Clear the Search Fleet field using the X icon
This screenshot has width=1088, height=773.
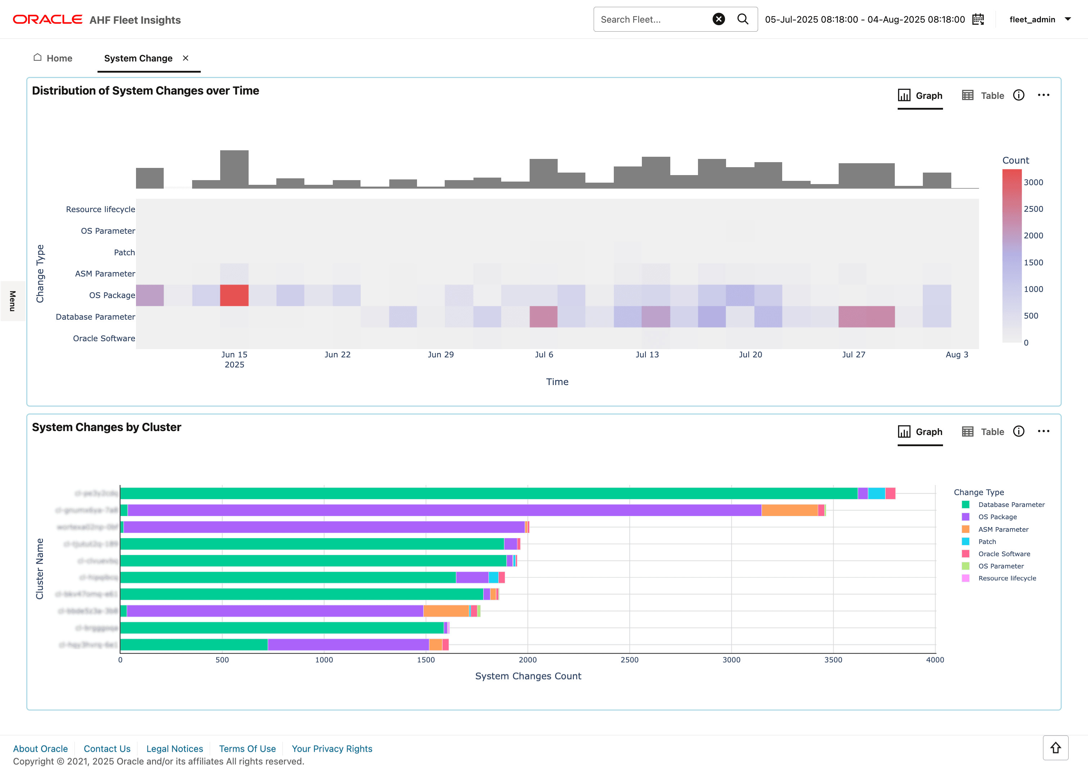[x=718, y=19]
